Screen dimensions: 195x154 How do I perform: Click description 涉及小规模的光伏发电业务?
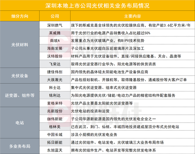[94, 135]
